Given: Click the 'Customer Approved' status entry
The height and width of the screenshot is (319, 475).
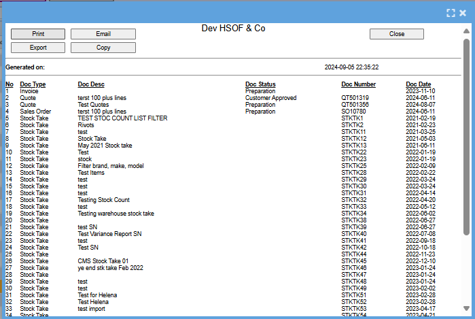Looking at the screenshot, I should (270, 98).
